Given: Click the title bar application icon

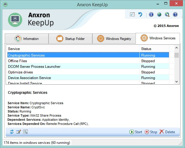Looking at the screenshot, I should pos(5,4).
